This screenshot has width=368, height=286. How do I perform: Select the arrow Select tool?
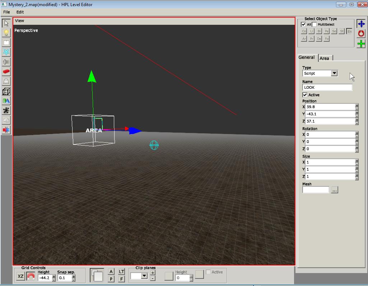point(6,23)
